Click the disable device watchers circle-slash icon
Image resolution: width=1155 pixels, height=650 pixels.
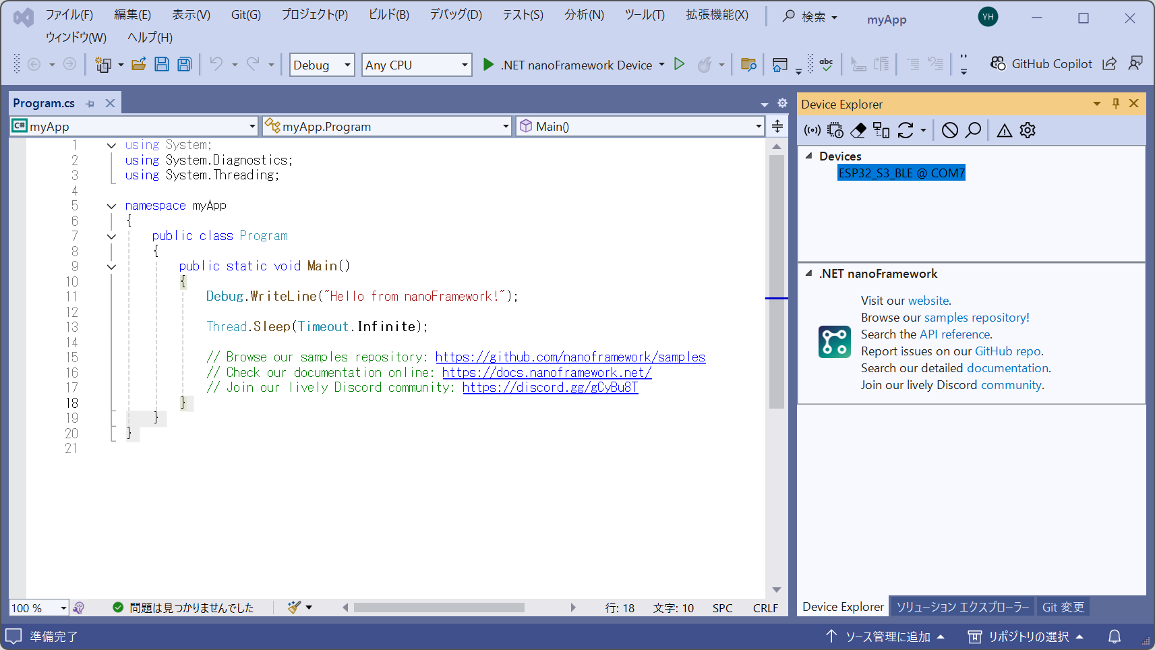[950, 130]
